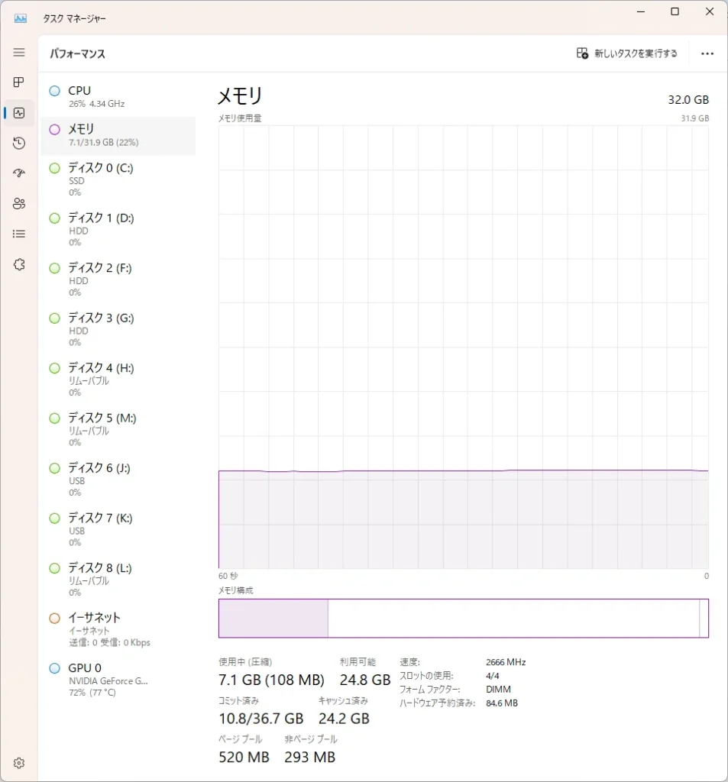Select ディスク 1 (D:) HDD entry

118,229
